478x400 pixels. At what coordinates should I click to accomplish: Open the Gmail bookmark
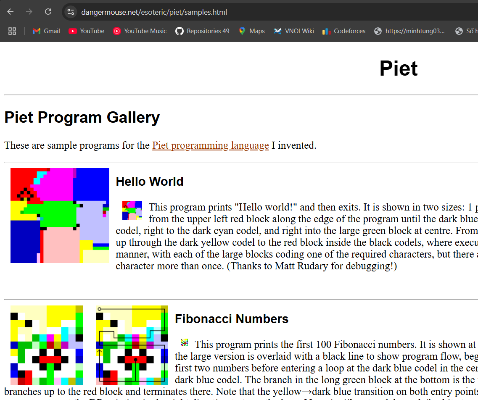tap(46, 31)
